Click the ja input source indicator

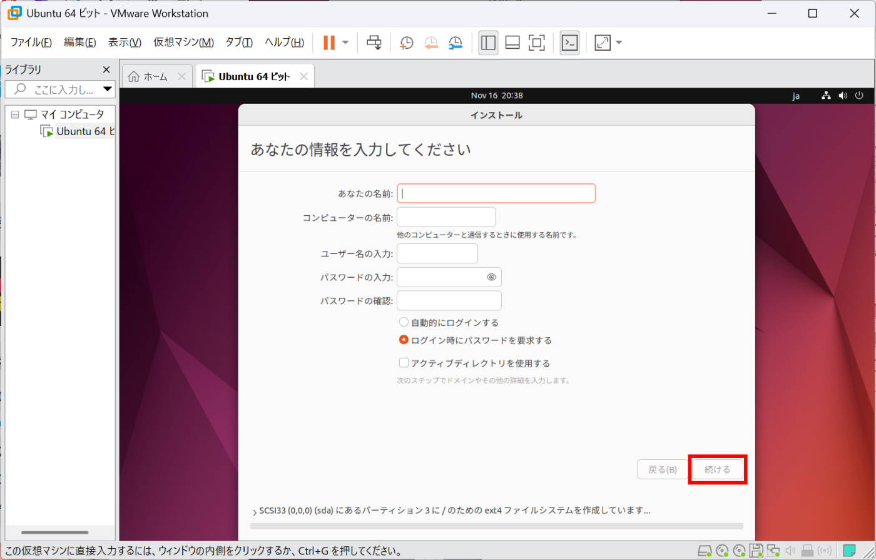796,96
